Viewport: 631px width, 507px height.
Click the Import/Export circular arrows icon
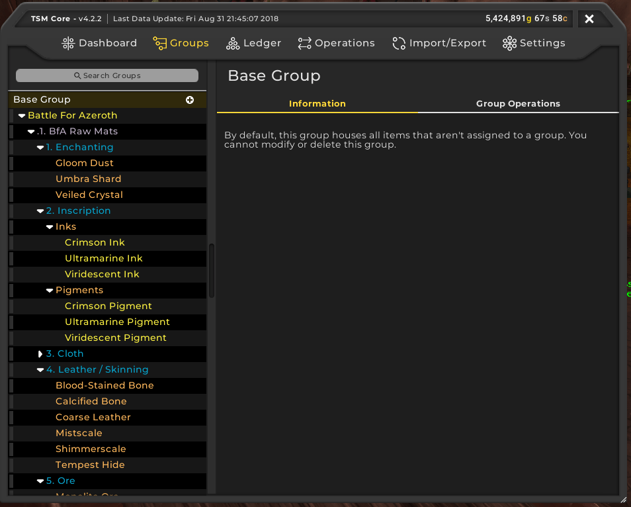[x=399, y=43]
